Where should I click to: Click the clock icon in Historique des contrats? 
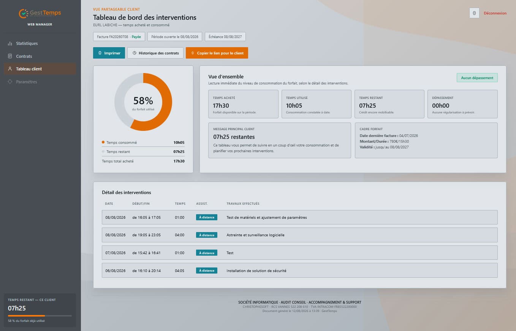(134, 53)
